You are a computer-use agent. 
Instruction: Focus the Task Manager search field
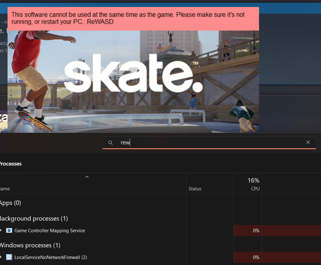pos(209,142)
